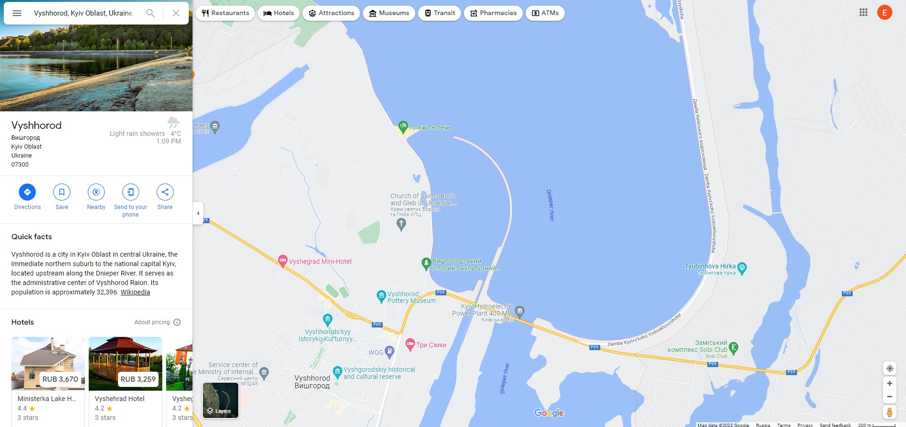Filter map by Pharmacies
The image size is (906, 427).
tap(493, 13)
